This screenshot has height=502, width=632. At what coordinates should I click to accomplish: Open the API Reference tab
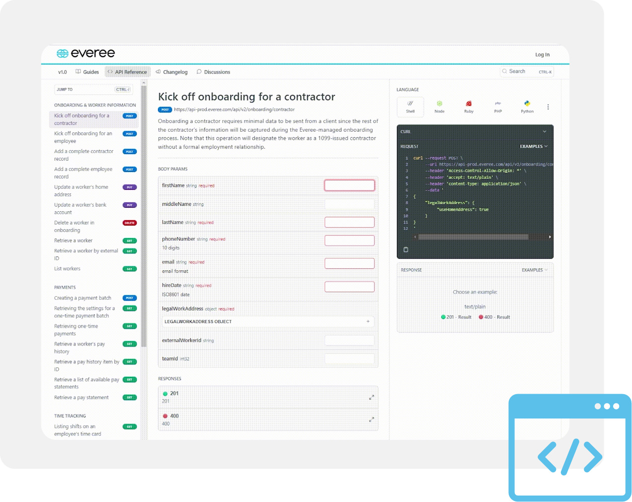[x=127, y=72]
